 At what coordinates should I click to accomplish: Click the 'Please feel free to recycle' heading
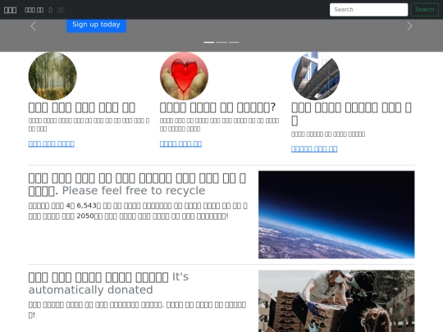[134, 190]
